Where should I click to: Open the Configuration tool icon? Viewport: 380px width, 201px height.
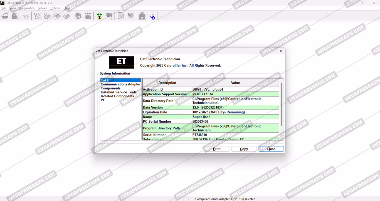(88, 16)
